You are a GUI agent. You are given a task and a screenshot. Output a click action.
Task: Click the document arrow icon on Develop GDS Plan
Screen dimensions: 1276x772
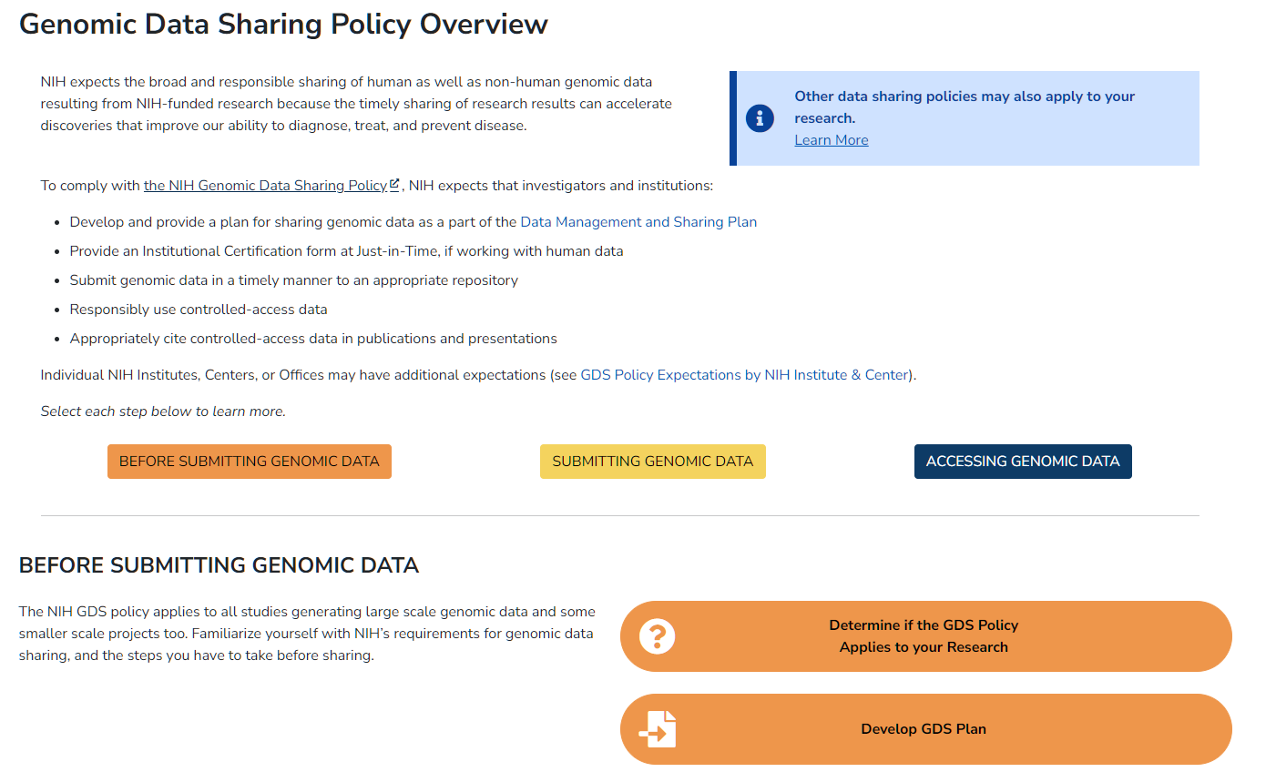click(658, 729)
